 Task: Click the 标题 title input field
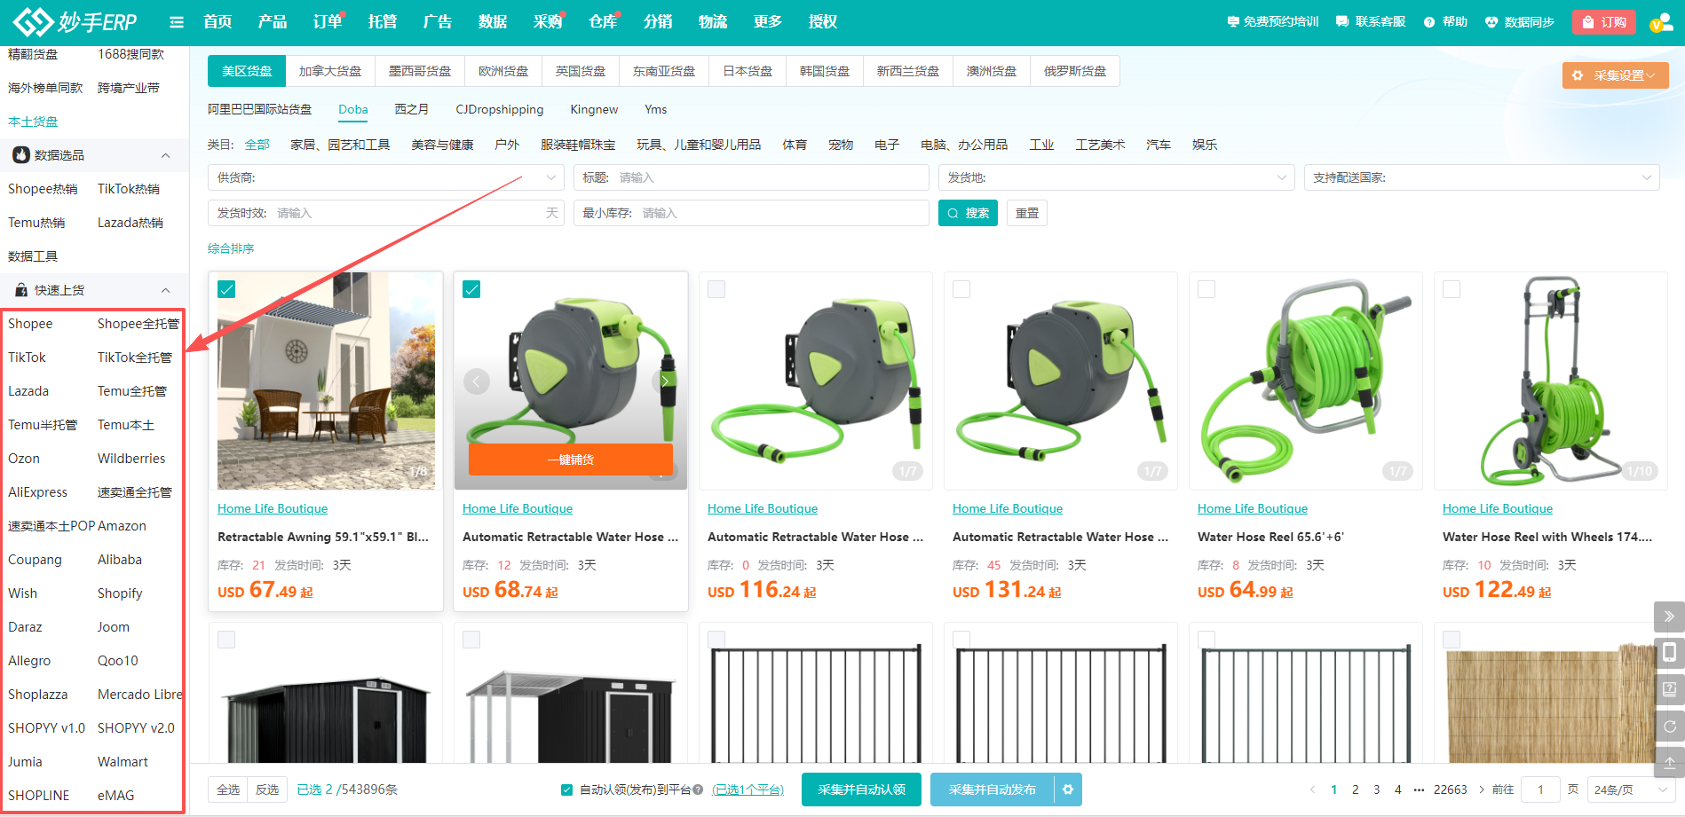pyautogui.click(x=751, y=177)
